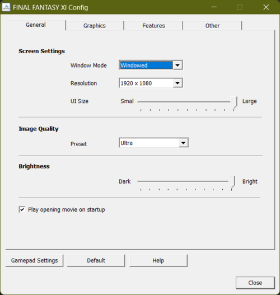280x295 pixels.
Task: Click the General tab
Action: click(36, 25)
